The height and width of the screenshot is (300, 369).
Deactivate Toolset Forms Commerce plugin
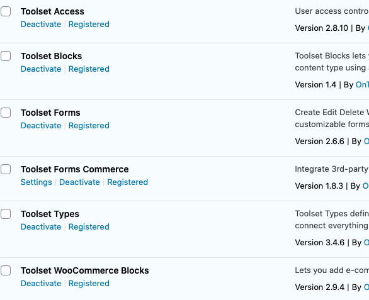(x=79, y=182)
